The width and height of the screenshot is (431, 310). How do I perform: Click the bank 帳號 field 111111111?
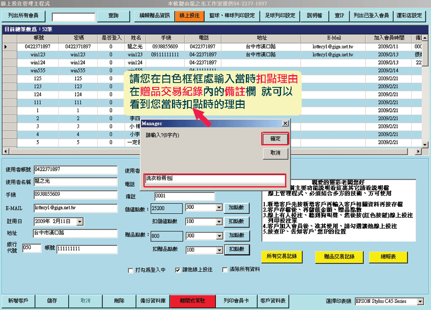[x=87, y=249]
